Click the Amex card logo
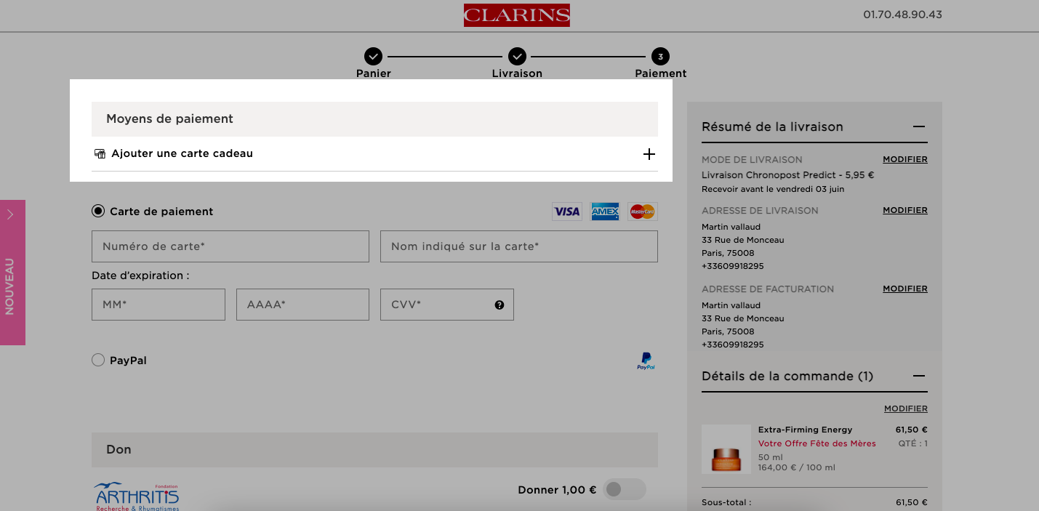The image size is (1039, 511). (605, 212)
